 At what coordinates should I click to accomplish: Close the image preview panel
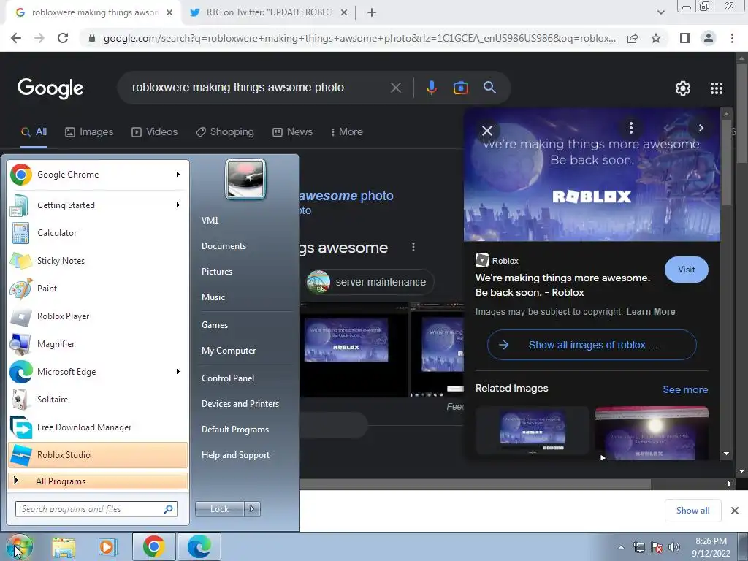[486, 131]
